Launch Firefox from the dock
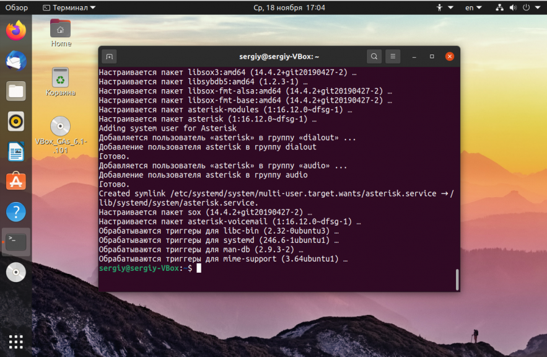Viewport: 547px width, 357px height. coord(16,31)
